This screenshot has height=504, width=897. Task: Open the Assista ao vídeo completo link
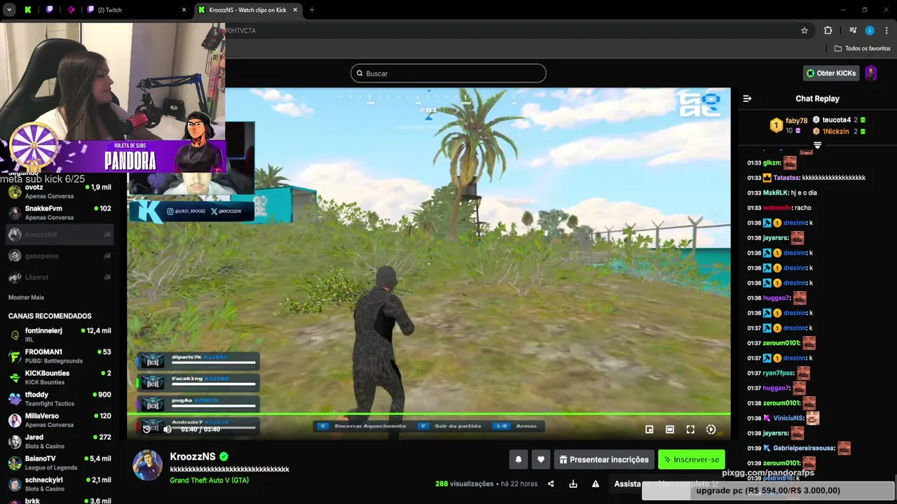[666, 484]
